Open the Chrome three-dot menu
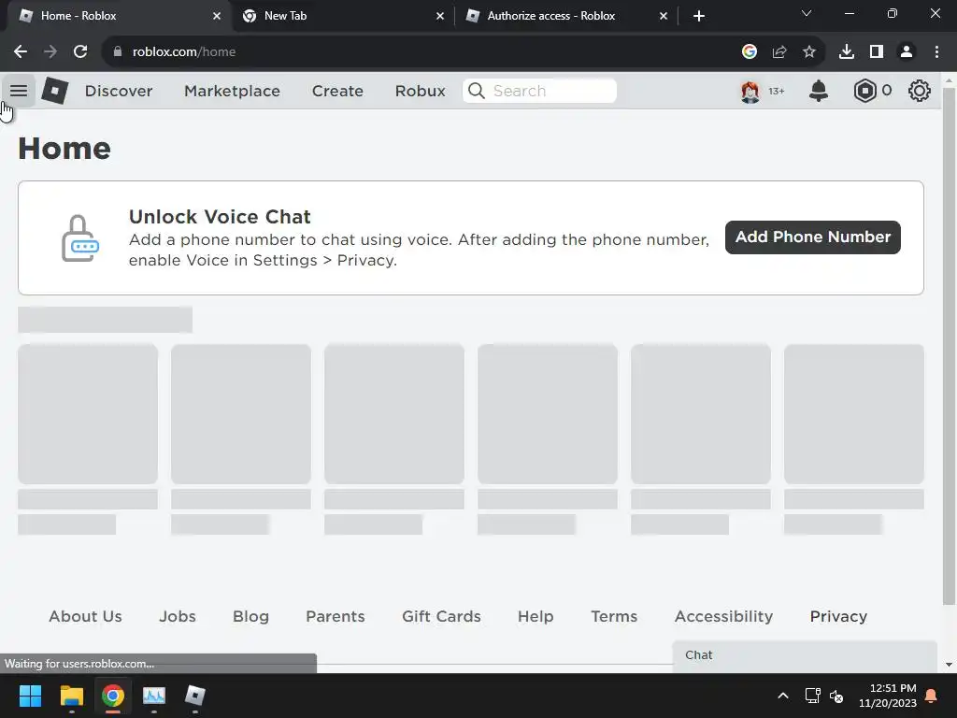Image resolution: width=957 pixels, height=718 pixels. point(936,52)
